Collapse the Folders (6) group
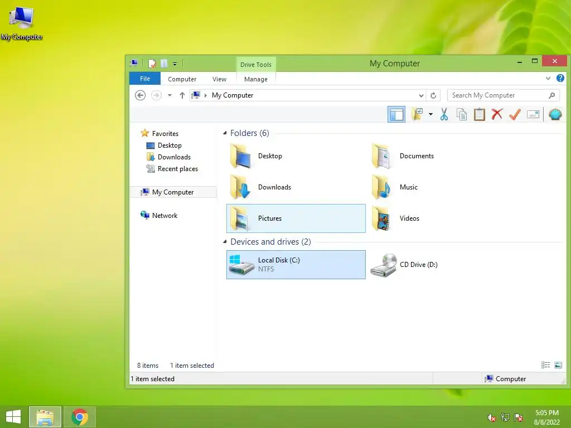Image resolution: width=571 pixels, height=428 pixels. tap(225, 133)
